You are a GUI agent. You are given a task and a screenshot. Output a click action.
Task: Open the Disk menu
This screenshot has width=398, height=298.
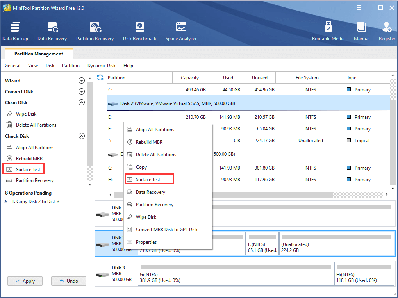[50, 66]
